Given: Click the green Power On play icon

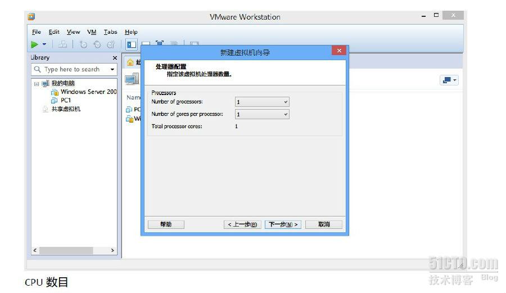Looking at the screenshot, I should [x=34, y=44].
